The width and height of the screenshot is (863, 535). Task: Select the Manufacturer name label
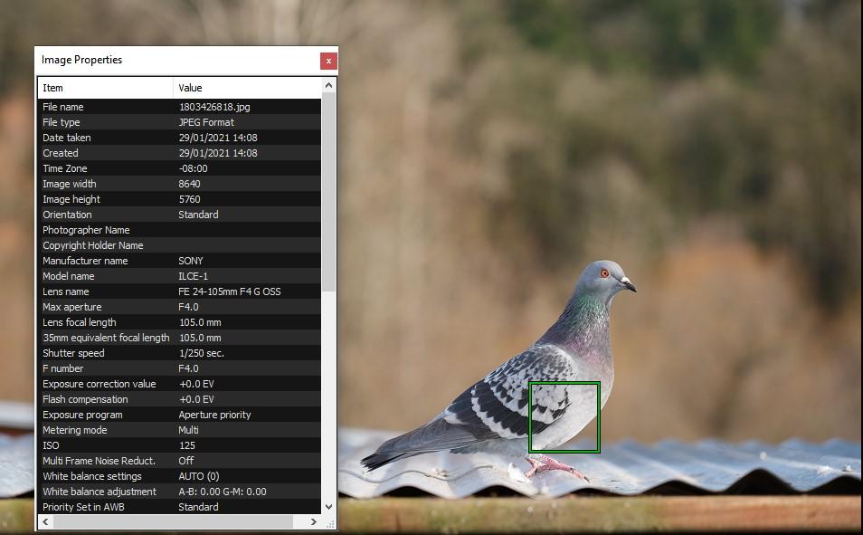click(x=85, y=261)
